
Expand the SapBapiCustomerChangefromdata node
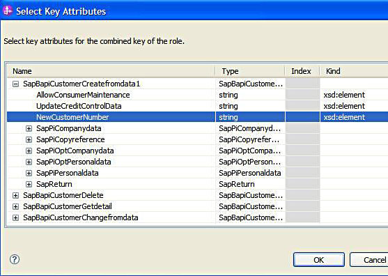15,218
